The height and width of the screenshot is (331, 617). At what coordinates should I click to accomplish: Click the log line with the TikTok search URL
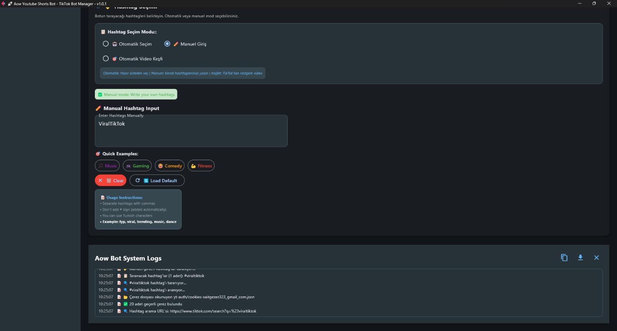192,311
